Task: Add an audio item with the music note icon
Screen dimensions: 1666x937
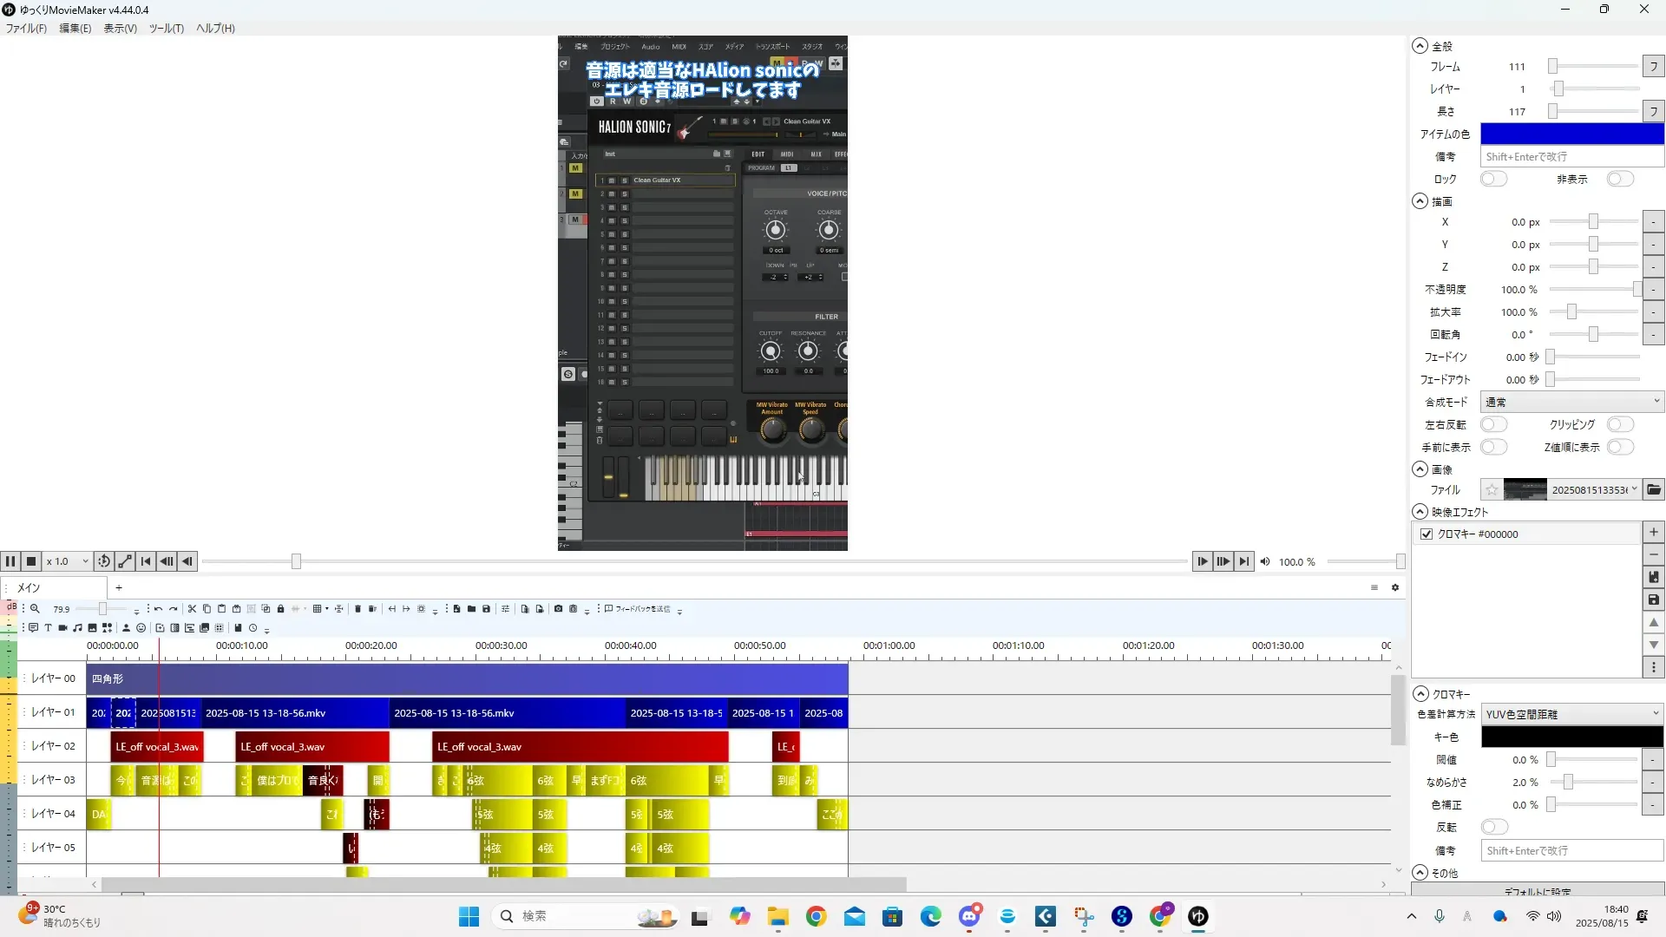Action: (x=78, y=628)
